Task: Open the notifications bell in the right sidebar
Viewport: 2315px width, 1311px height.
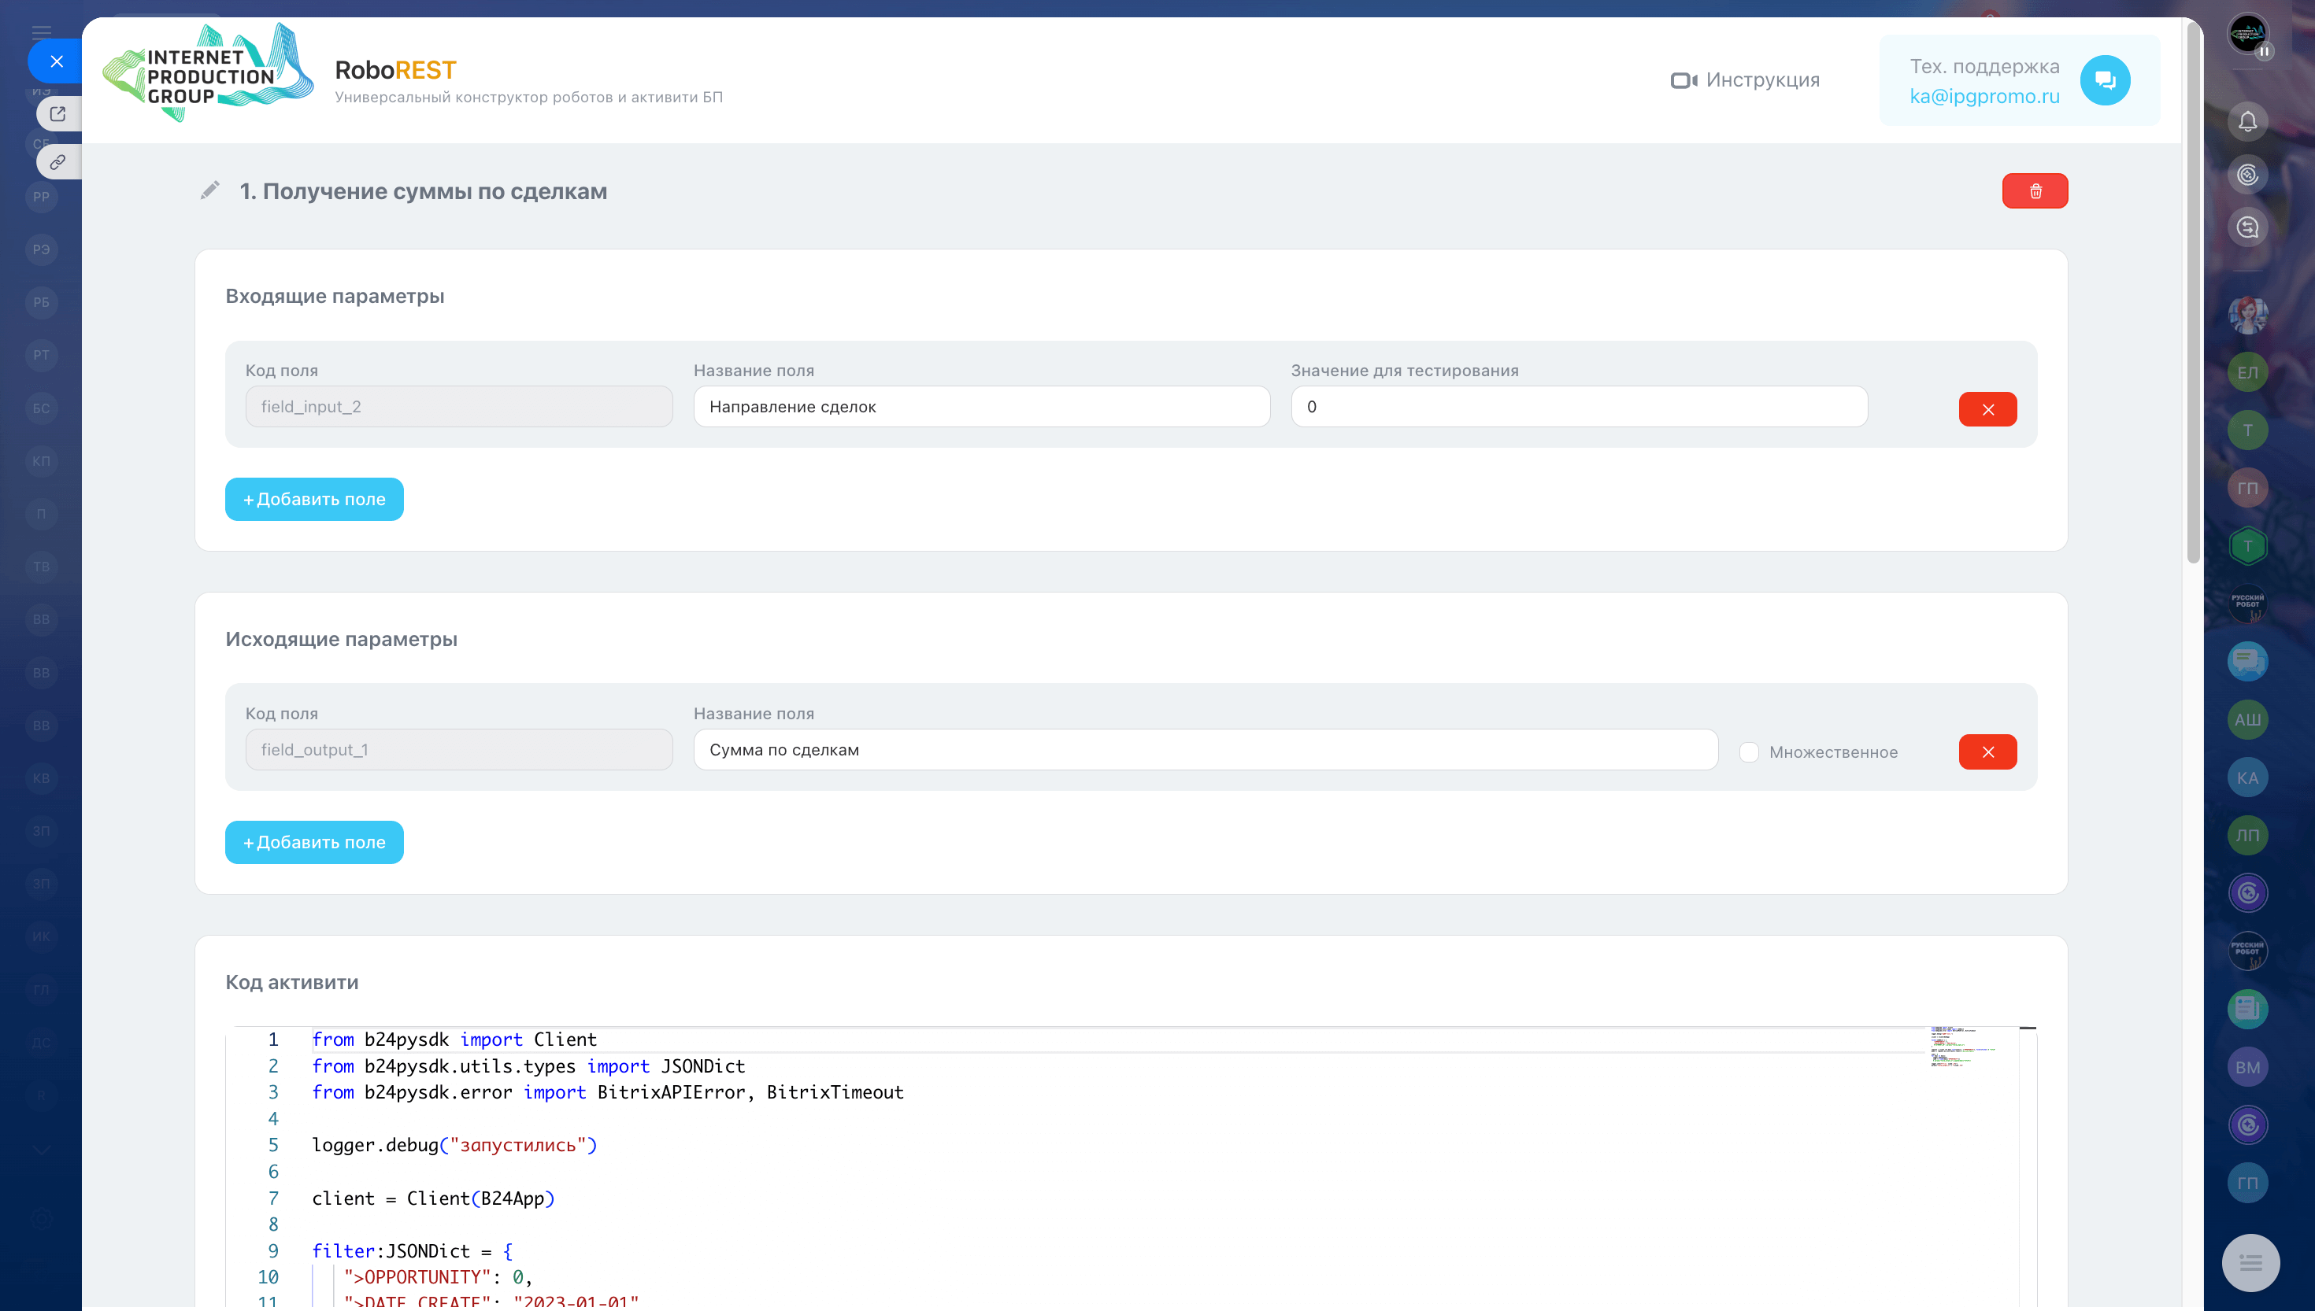Action: 2247,121
